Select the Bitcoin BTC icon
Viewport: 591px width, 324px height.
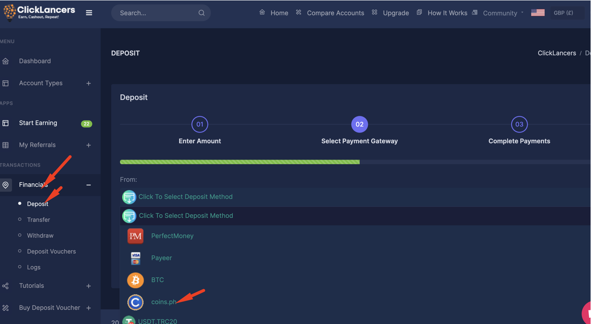136,280
